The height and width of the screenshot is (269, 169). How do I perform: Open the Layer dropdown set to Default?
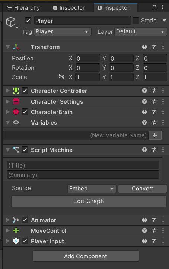point(140,31)
